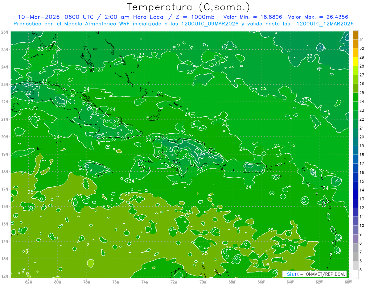Click the '21N' latitude label

pos(5,119)
